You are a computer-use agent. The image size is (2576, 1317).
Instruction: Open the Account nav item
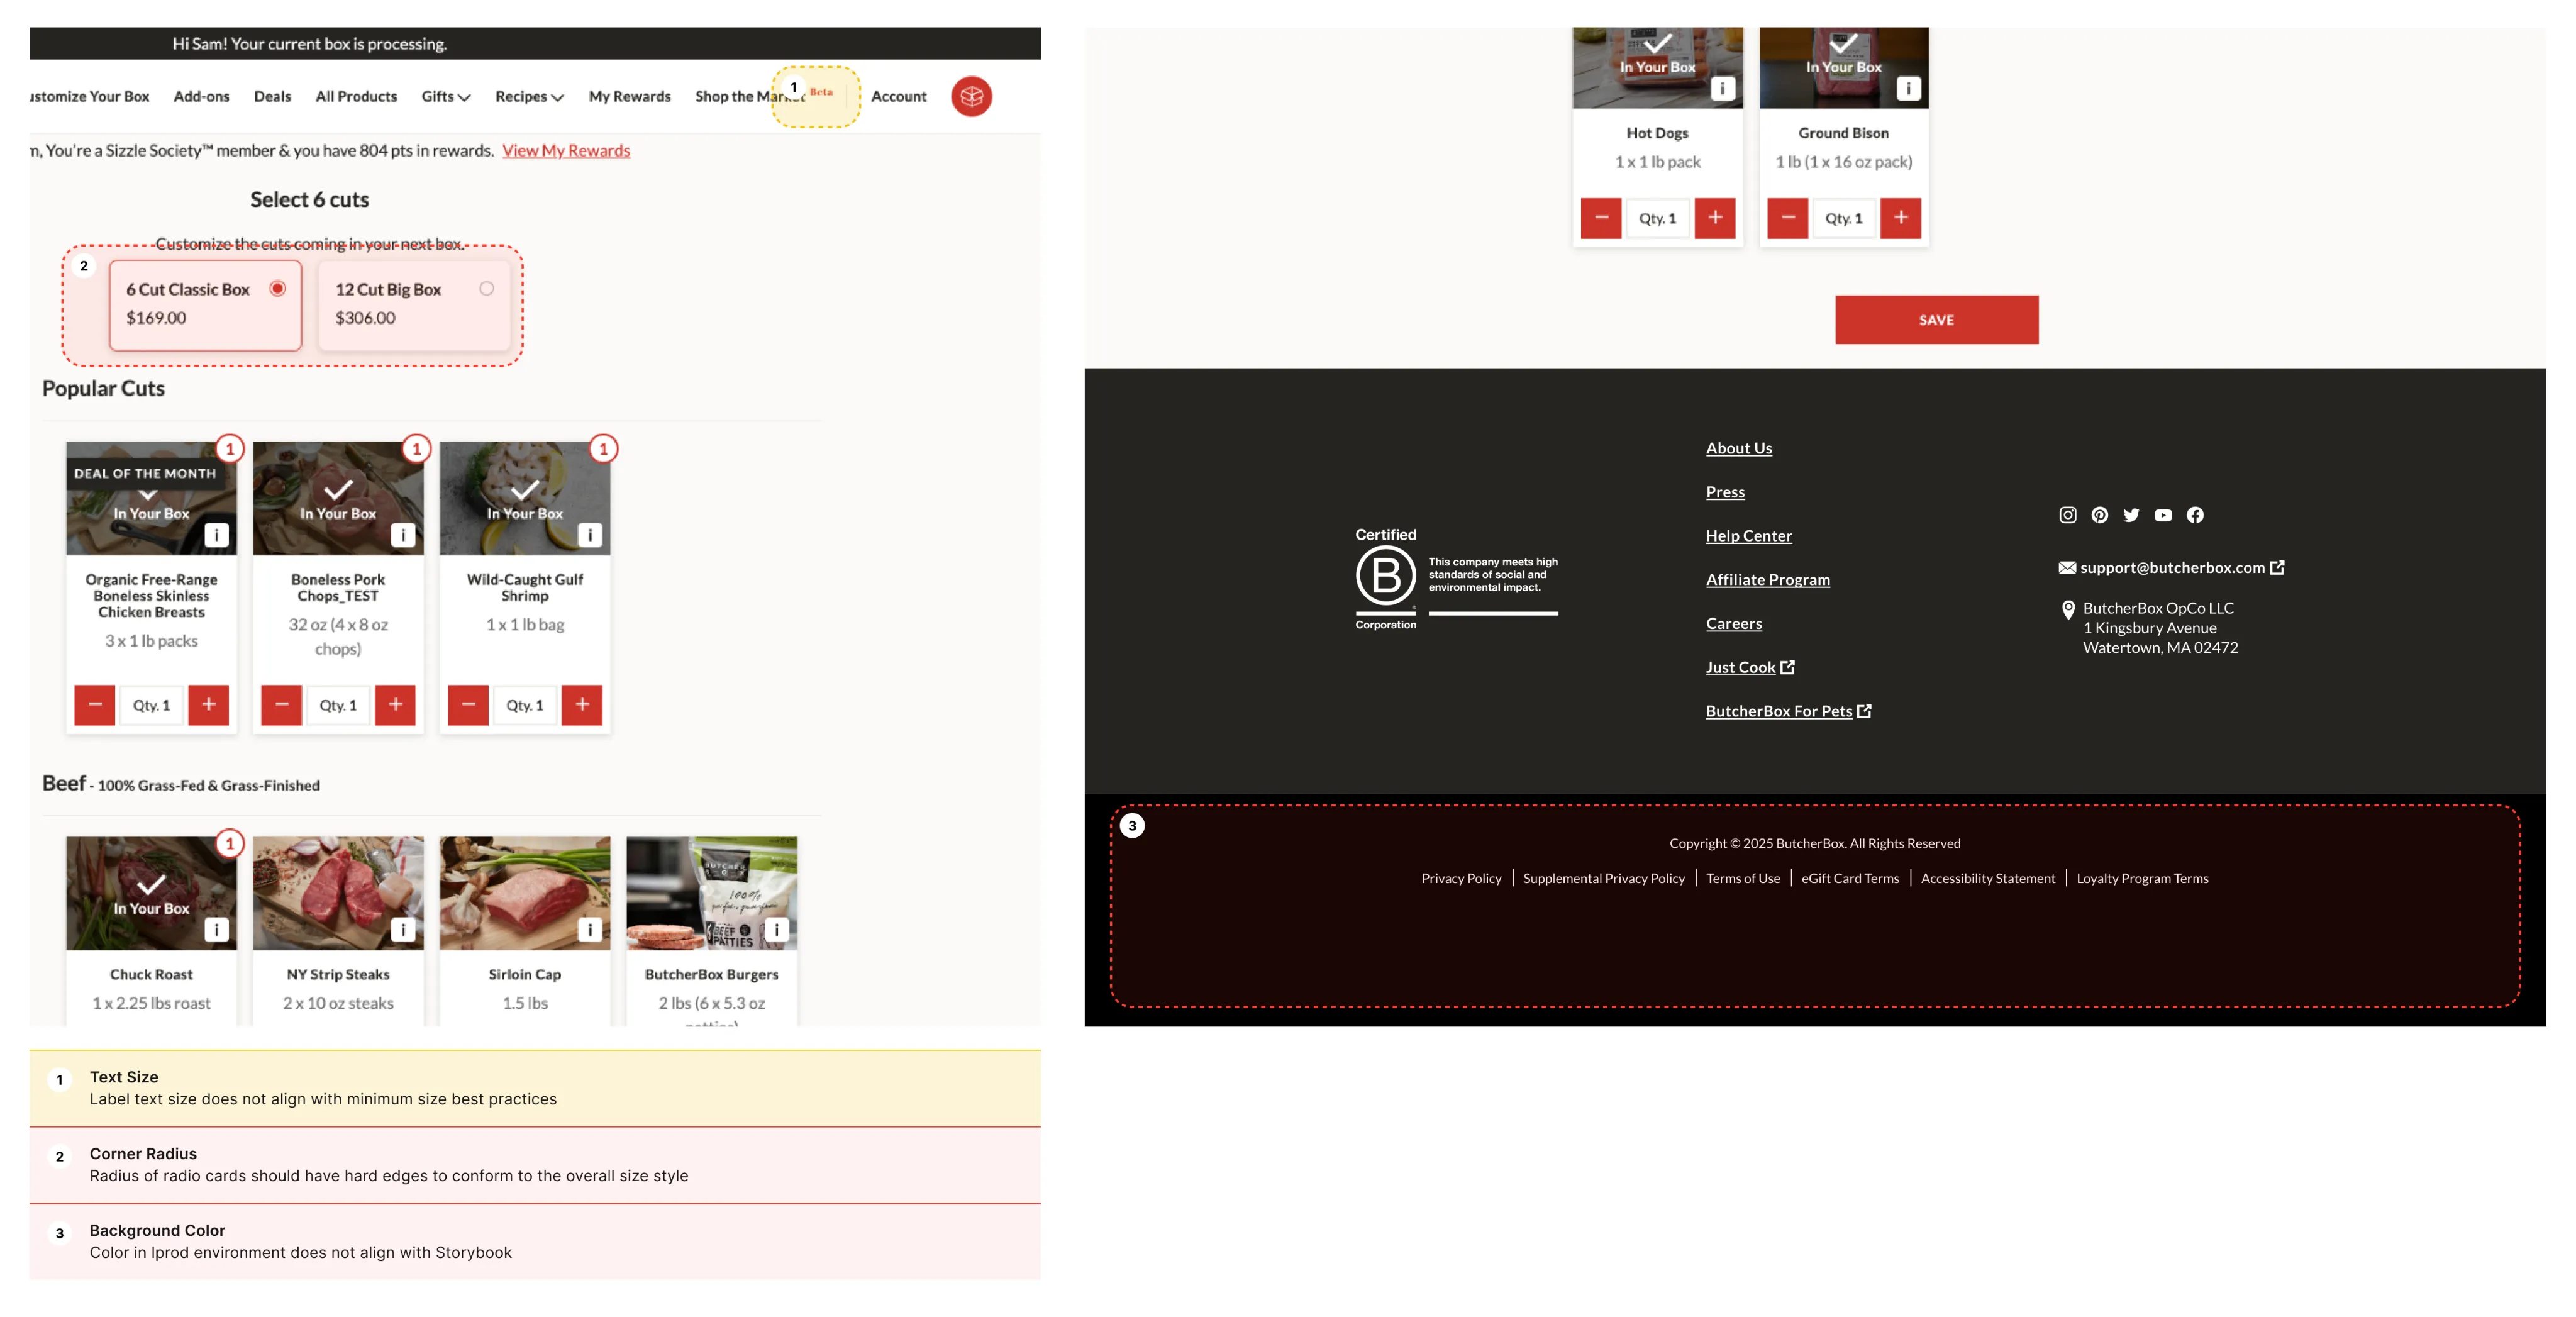click(x=899, y=96)
